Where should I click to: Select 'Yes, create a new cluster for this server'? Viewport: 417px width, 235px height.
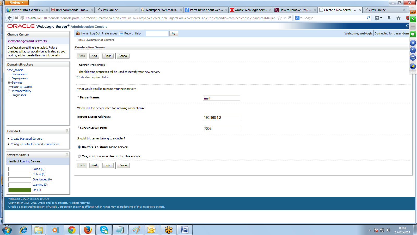(79, 156)
